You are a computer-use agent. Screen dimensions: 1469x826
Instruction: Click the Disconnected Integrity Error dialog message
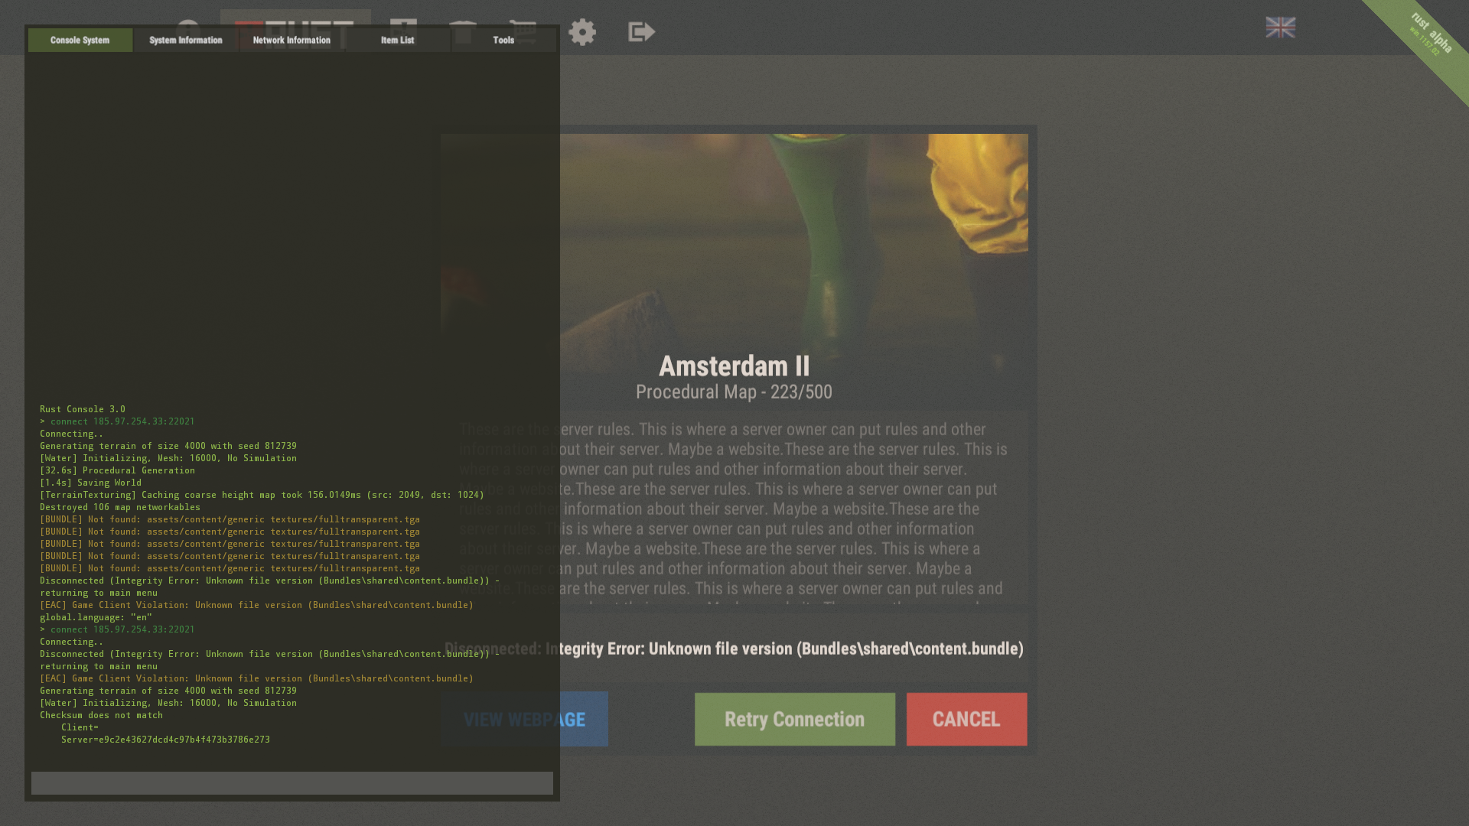(x=734, y=649)
